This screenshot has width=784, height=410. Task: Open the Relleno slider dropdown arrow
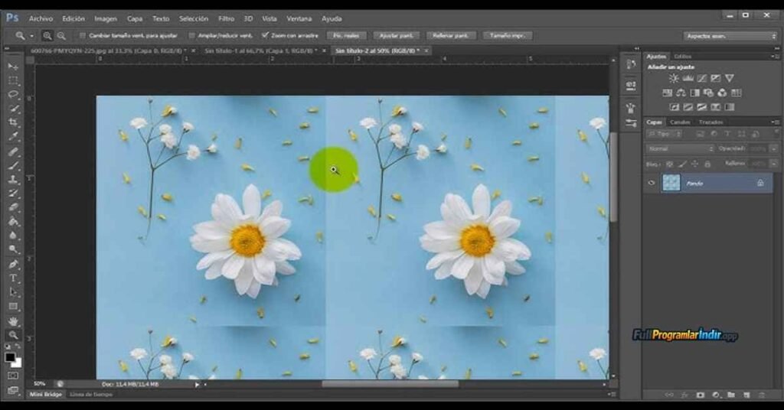(774, 164)
